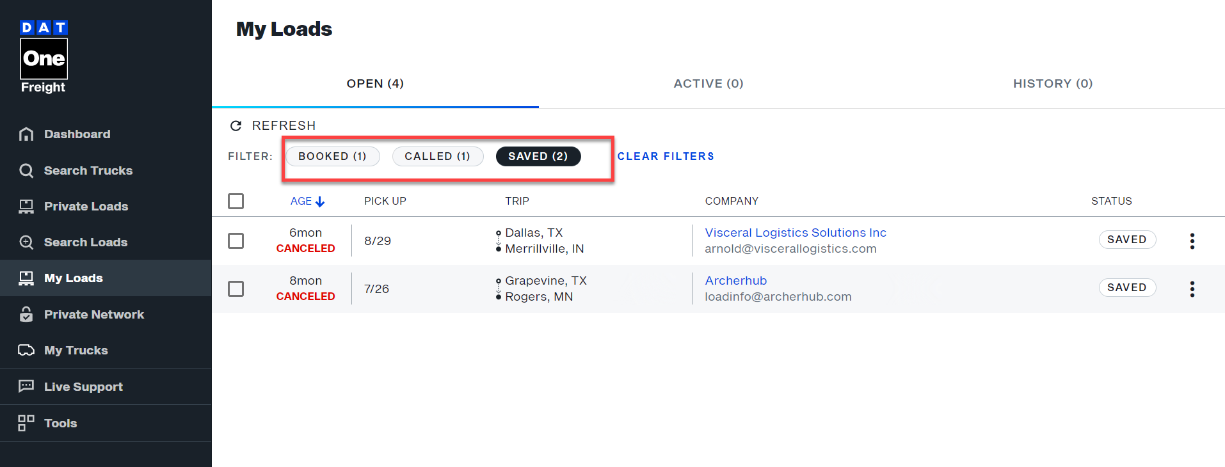1225x467 pixels.
Task: Open Dashboard via its home icon
Action: click(x=26, y=134)
